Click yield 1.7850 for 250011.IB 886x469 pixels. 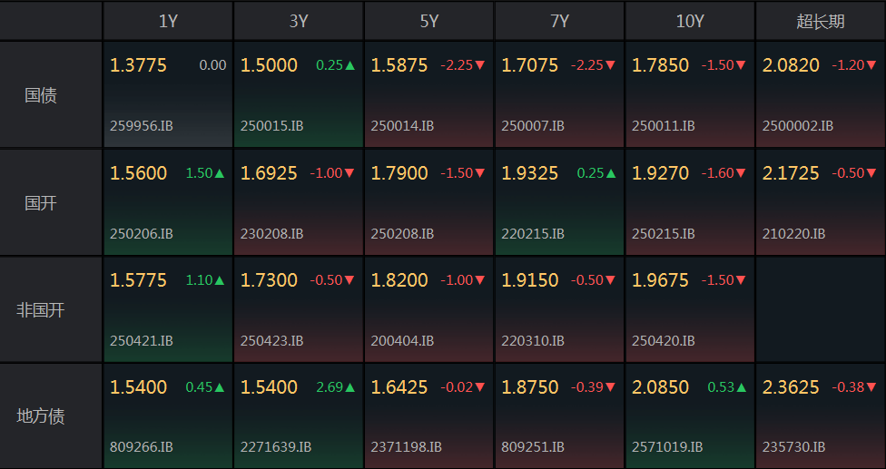tap(660, 65)
